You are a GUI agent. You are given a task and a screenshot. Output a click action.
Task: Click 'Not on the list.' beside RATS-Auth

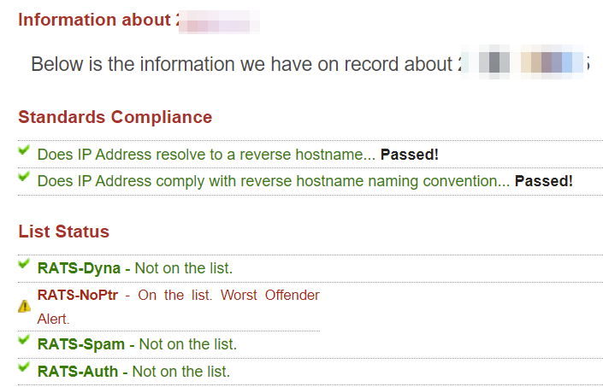pos(181,372)
